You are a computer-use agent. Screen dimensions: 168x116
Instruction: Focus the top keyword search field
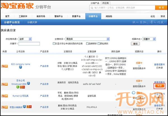click(x=122, y=8)
